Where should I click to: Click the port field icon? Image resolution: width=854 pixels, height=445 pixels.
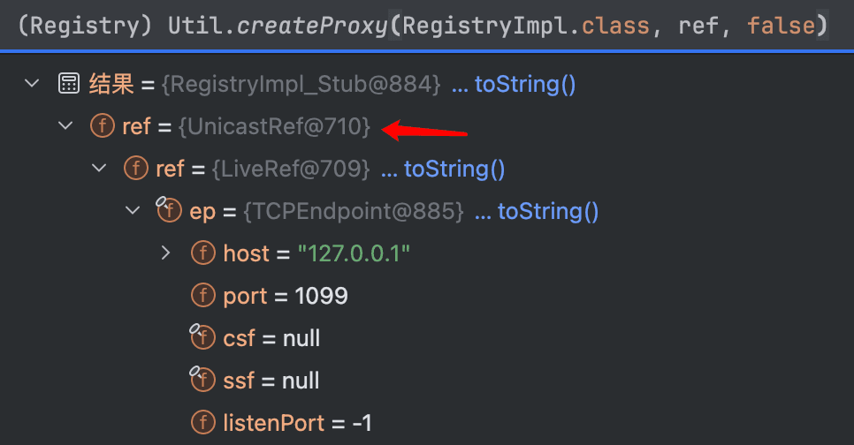point(203,296)
